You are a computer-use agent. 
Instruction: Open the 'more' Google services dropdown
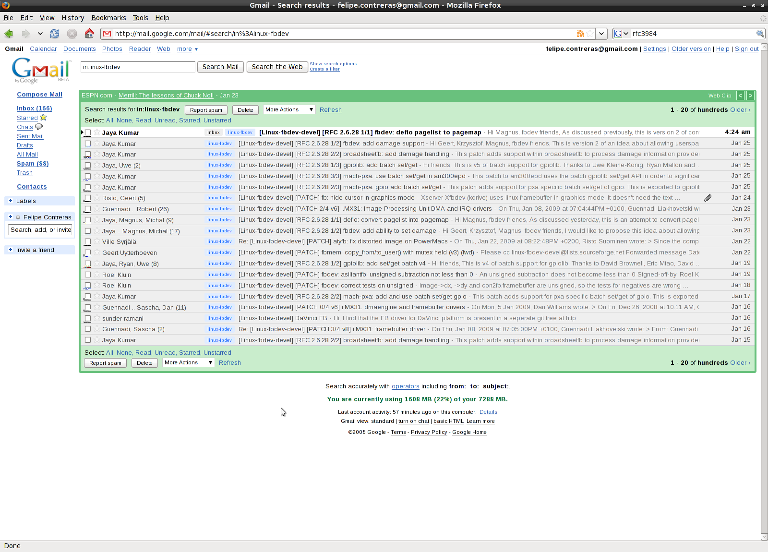187,49
